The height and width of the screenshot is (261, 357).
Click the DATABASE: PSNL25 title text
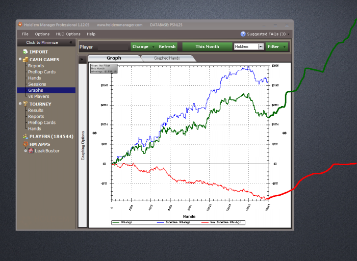tap(166, 25)
